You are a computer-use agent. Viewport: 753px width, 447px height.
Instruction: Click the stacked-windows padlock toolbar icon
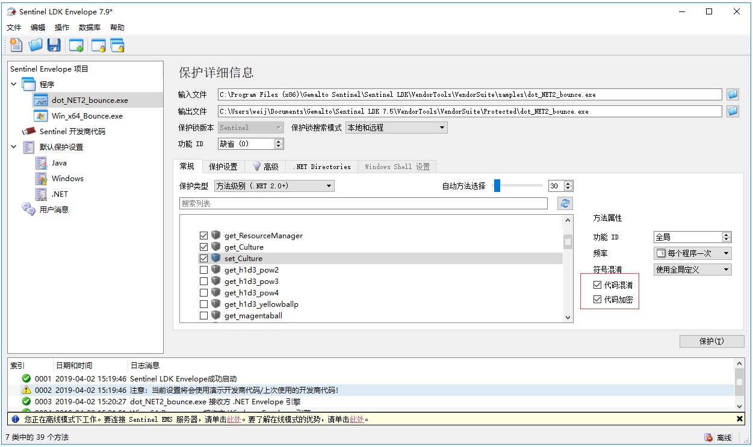click(x=117, y=45)
